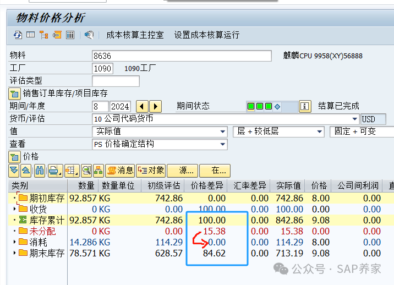Viewport: 394px width, 285px height.
Task: Open the 层 + 较低层 dropdown
Action: pos(319,131)
